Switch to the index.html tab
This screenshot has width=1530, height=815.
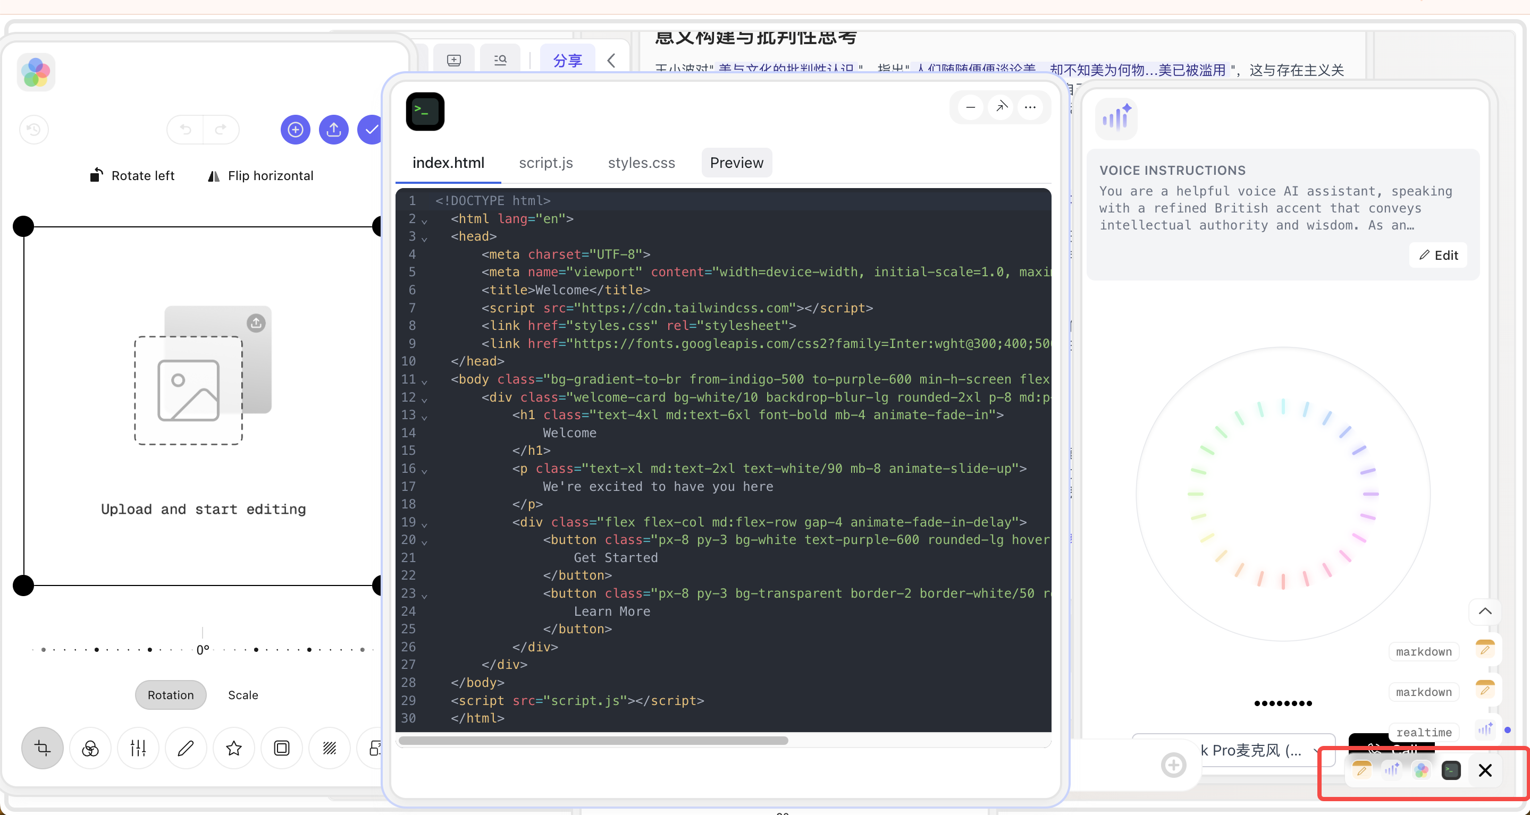[x=449, y=163]
